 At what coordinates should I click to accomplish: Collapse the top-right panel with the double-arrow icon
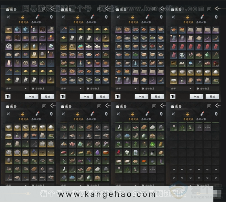tap(218, 9)
